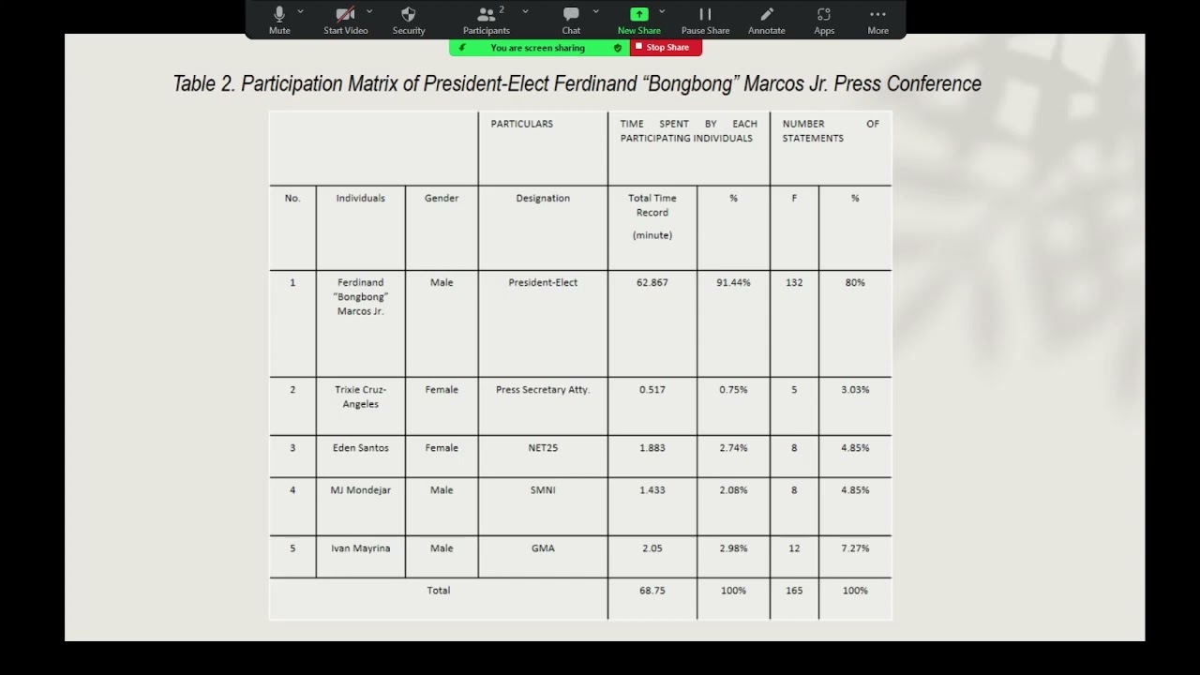The height and width of the screenshot is (675, 1200).
Task: Expand the Participants options chevron
Action: tap(525, 11)
